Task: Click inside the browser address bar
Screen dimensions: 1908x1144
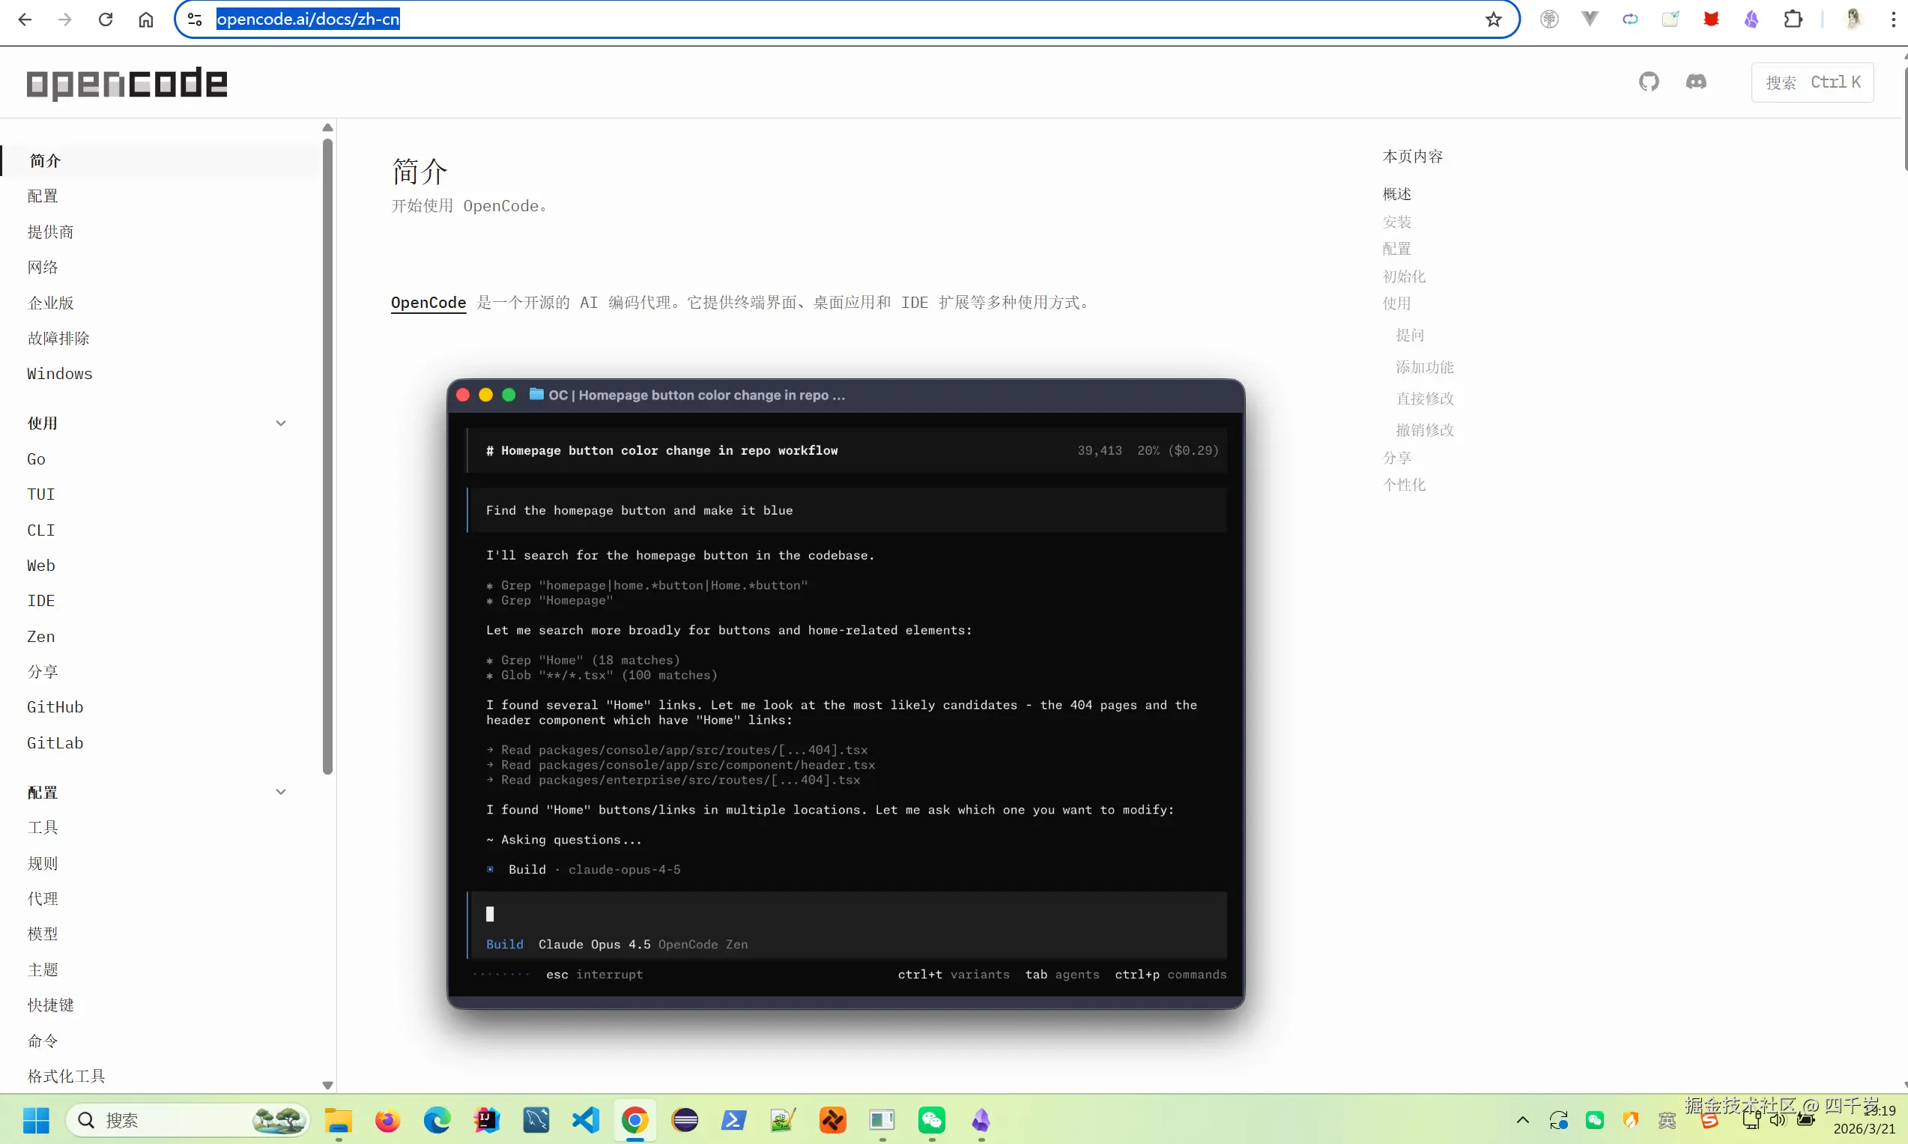Action: pyautogui.click(x=539, y=19)
